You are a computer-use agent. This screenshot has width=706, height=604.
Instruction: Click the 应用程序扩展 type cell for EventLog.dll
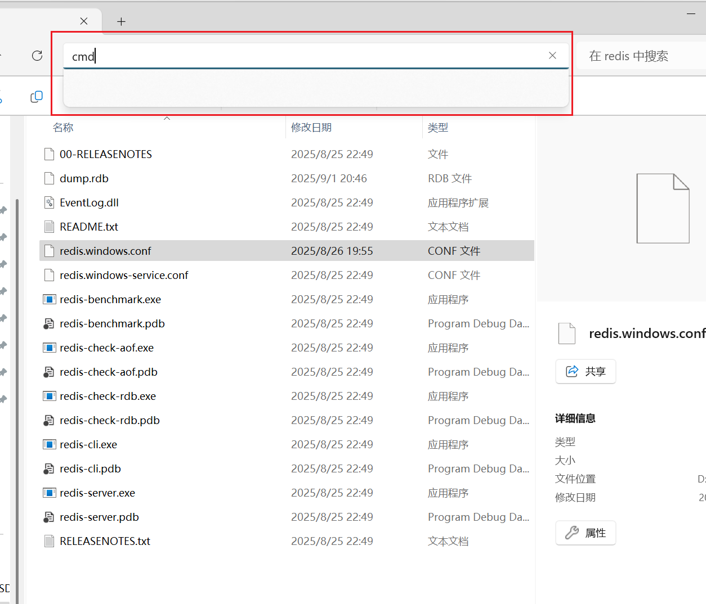(458, 202)
